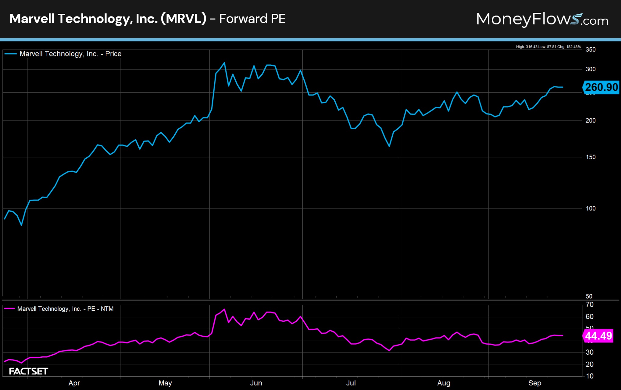Click the chart title Marvell Technology, Inc. (MRVL)
This screenshot has height=390, width=621.
coord(108,19)
